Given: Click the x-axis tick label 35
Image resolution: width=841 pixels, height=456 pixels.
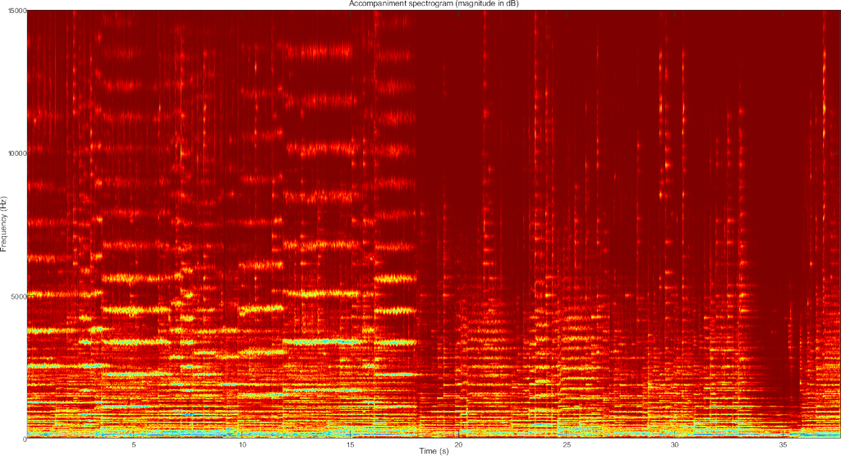Looking at the screenshot, I should (783, 445).
